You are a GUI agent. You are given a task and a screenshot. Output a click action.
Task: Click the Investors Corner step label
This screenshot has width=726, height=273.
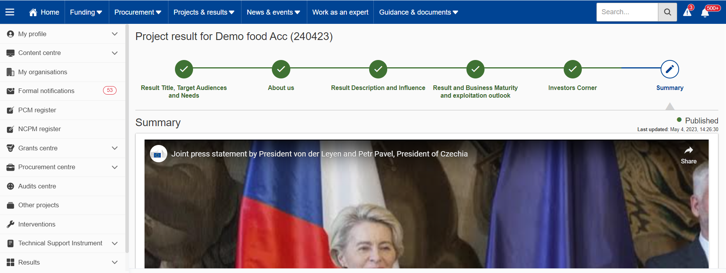(x=573, y=88)
